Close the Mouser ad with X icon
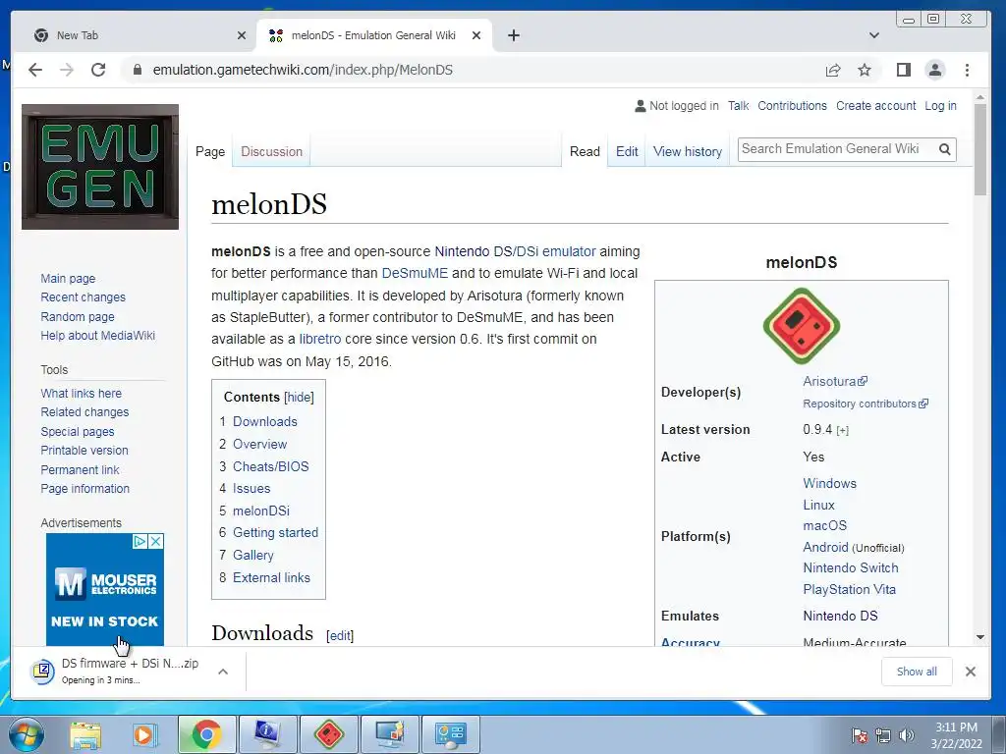Image resolution: width=1006 pixels, height=754 pixels. click(x=156, y=542)
